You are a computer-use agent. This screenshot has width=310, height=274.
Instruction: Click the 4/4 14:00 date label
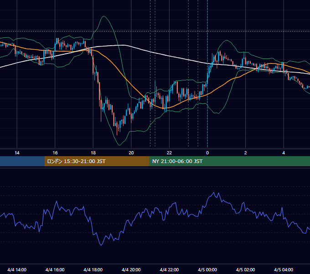(x=17, y=270)
